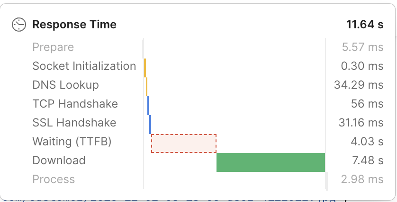Select the Socket Initialization label
Viewport: 397px width, 202px height.
(84, 66)
